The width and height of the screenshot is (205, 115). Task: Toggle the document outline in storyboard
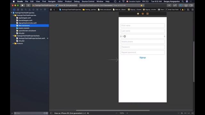(51, 113)
